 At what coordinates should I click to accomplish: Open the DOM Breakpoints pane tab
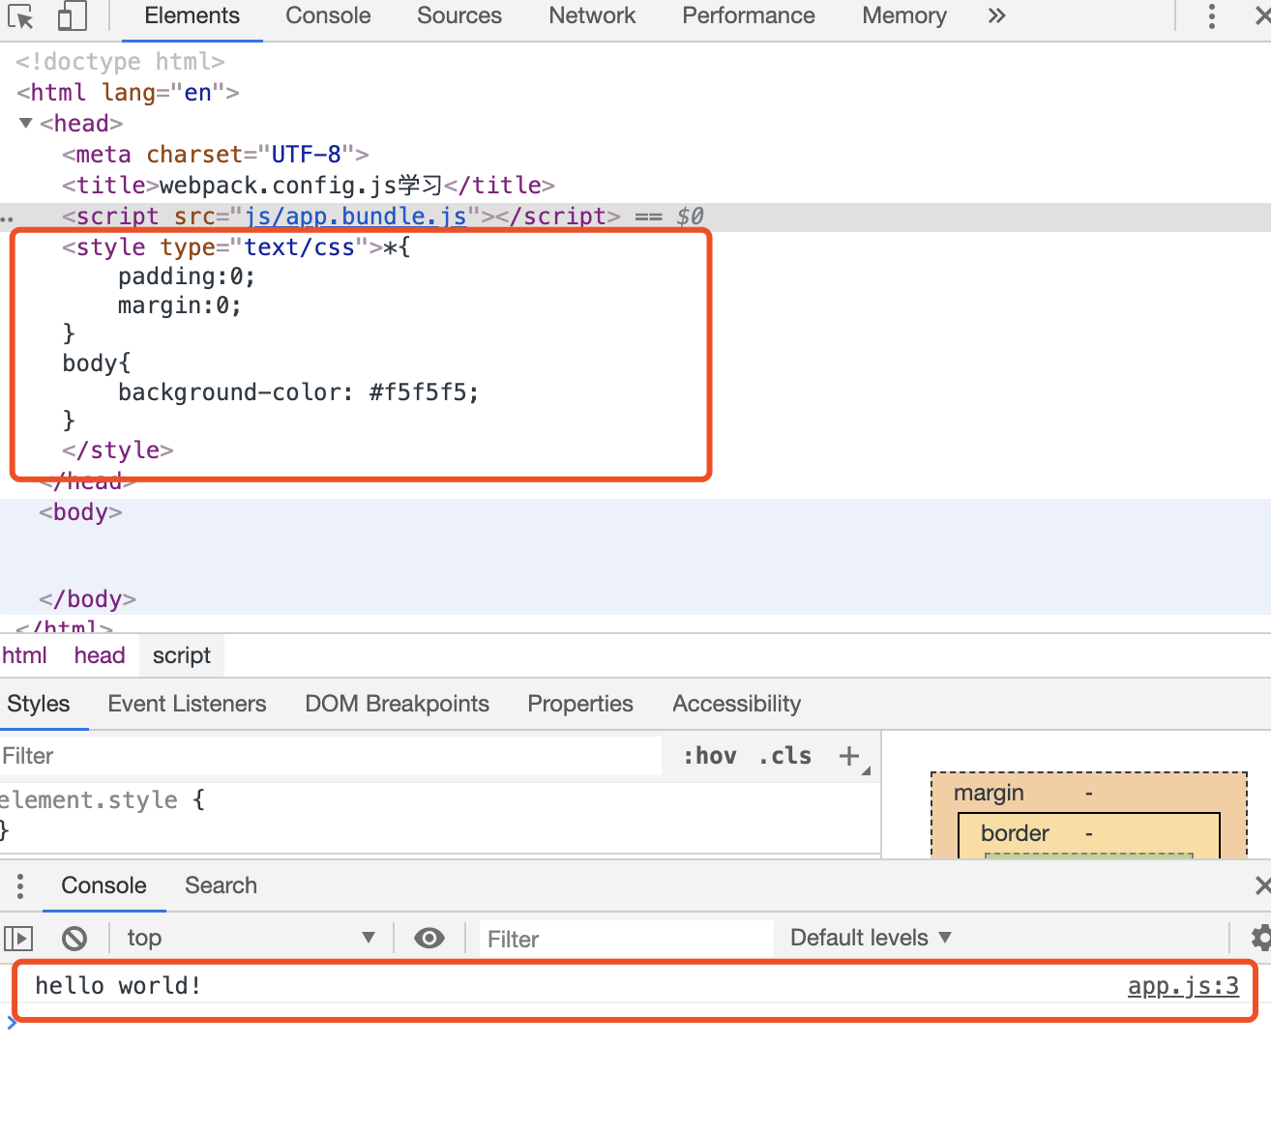(x=397, y=704)
